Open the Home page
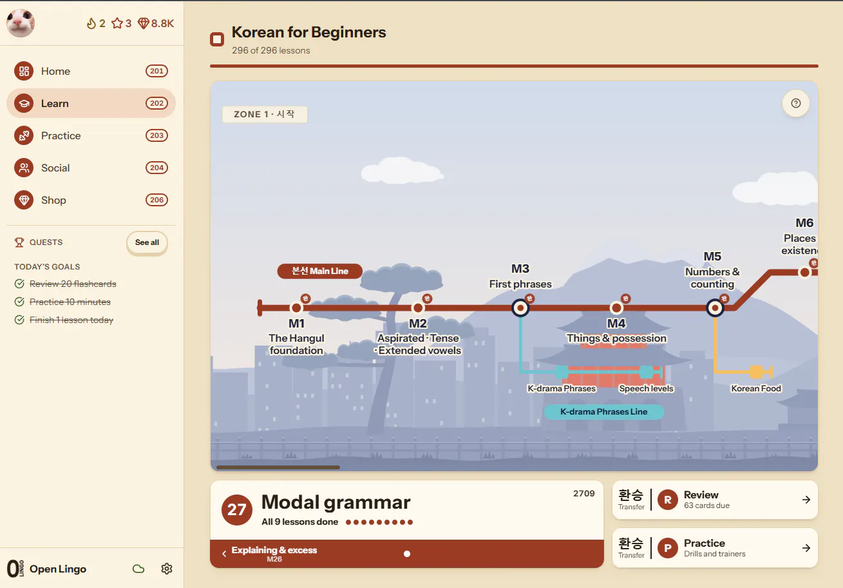The height and width of the screenshot is (588, 843). 91,71
